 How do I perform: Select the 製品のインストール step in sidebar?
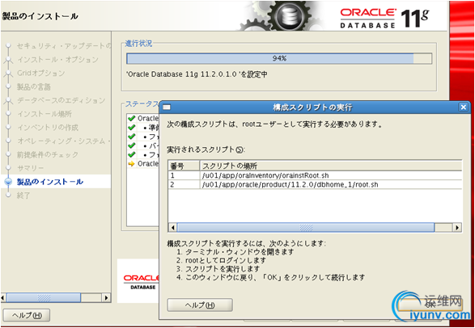click(49, 182)
